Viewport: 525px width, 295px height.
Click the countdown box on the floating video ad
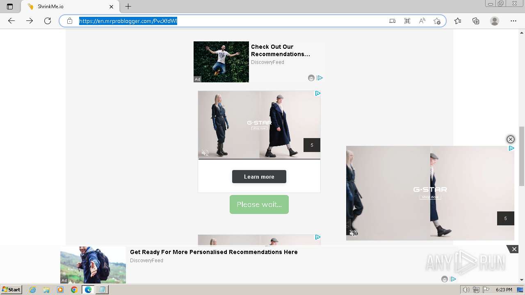[x=505, y=218]
